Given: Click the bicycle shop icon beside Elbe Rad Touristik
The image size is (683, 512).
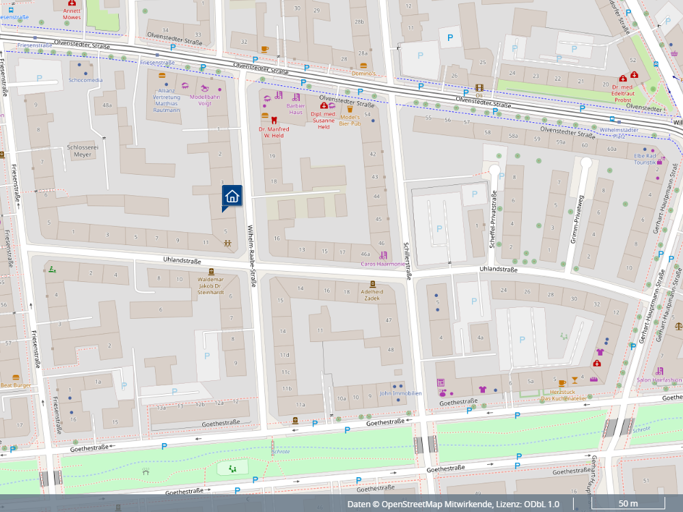Looking at the screenshot, I should click(x=660, y=161).
